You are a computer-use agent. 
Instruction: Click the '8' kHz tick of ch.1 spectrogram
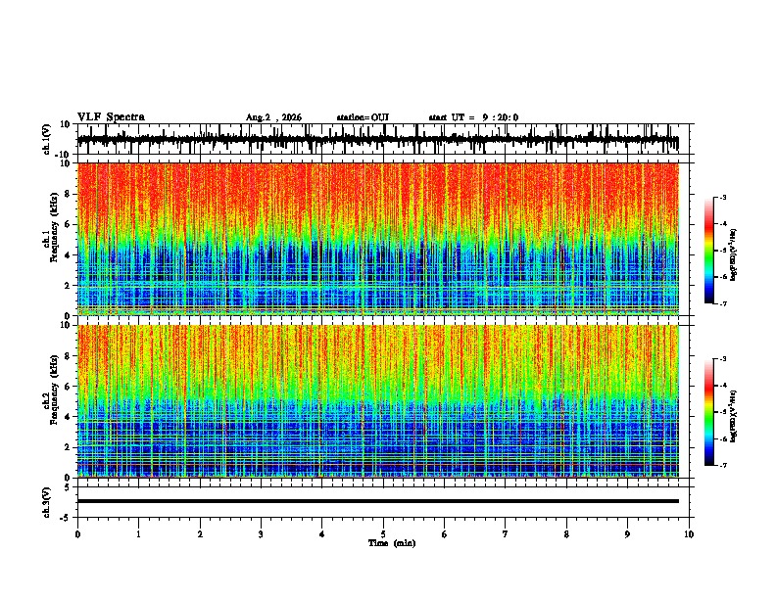point(68,194)
